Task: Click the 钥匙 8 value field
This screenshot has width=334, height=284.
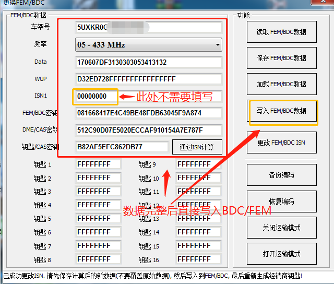Action: (98, 259)
